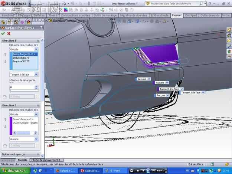This screenshot has width=232, height=174.
Task: Open the FeatureManager design tree tab
Action: (x=3, y=22)
